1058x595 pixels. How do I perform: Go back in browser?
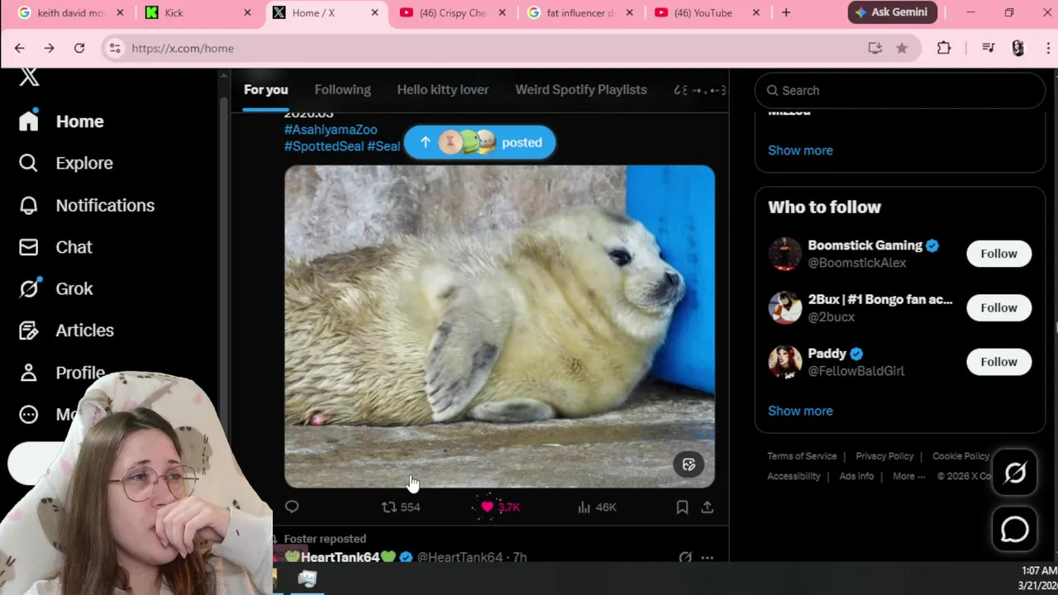tap(19, 48)
